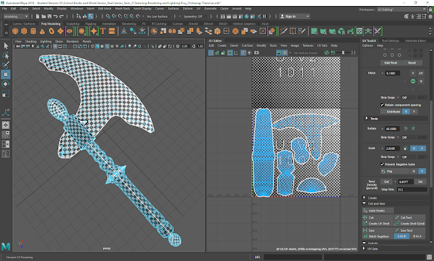Click the Undo arrow icon
This screenshot has width=434, height=261.
[x=56, y=16]
